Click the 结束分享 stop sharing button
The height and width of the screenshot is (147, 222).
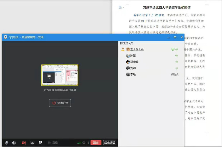click(x=60, y=103)
